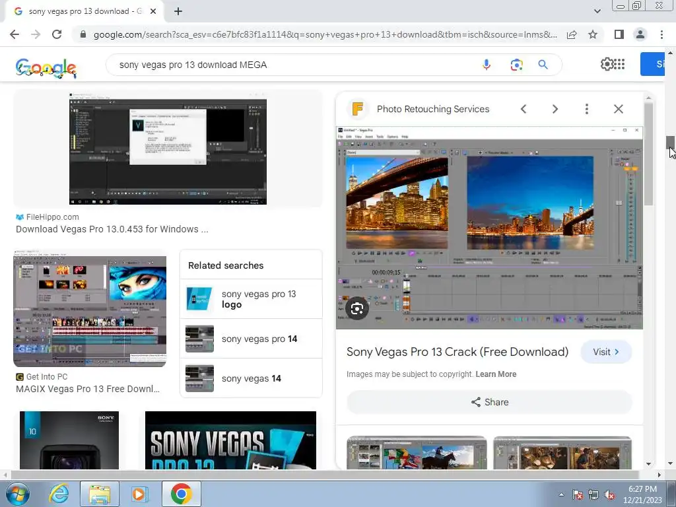Image resolution: width=676 pixels, height=507 pixels.
Task: Open FileHippo Vegas Pro screenshot thumbnail
Action: point(168,149)
